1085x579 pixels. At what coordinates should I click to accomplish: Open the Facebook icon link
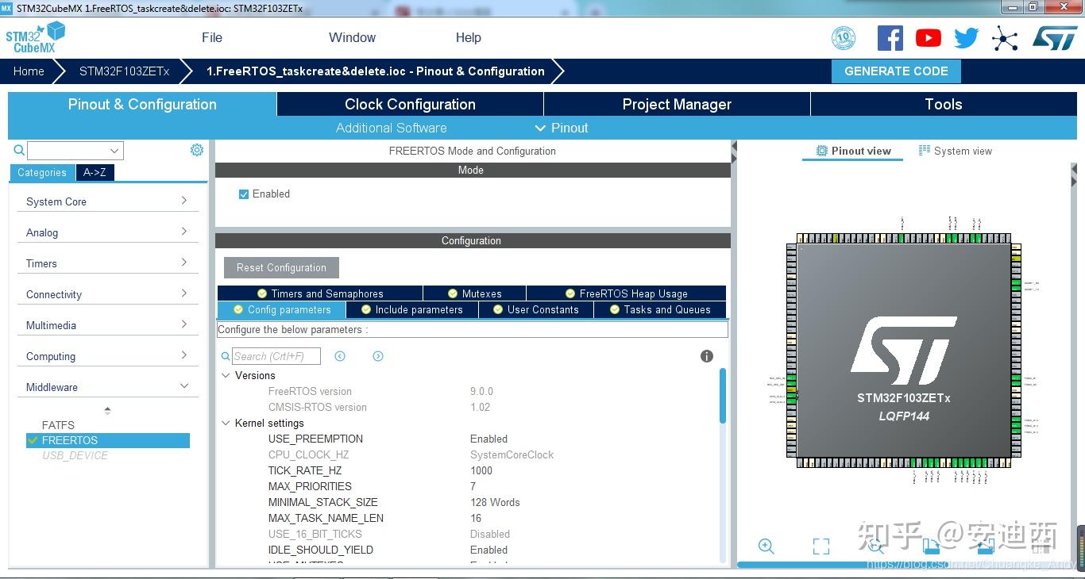pyautogui.click(x=890, y=38)
